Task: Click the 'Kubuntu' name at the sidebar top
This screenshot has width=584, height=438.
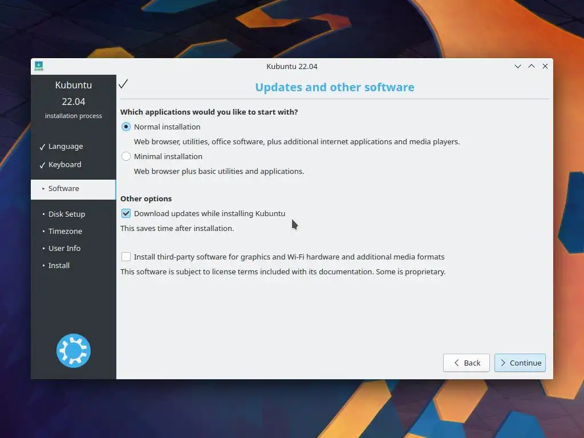Action: [74, 85]
